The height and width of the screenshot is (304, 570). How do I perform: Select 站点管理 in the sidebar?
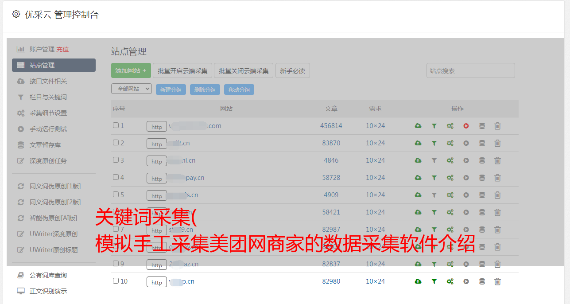(54, 65)
